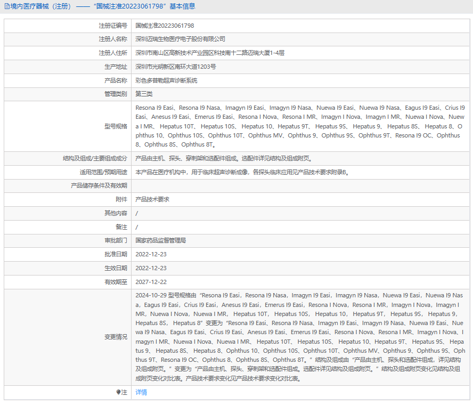Select the 审批部门 row label
473x405 pixels.
click(116, 240)
